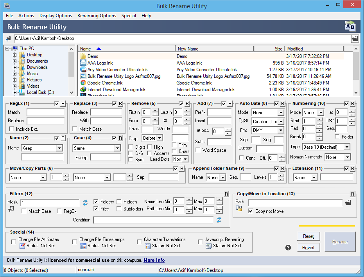The width and height of the screenshot is (364, 277).
Task: Click the file list vertical scrollbar thumb
Action: pyautogui.click(x=356, y=66)
